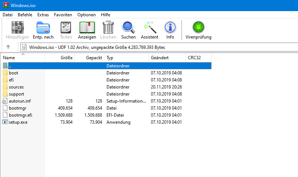This screenshot has height=177, width=298.
Task: Click the 'EFI-Datei' type cell
Action: (x=115, y=115)
